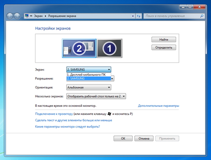
Task: Close the window with the red X
Action: click(x=199, y=7)
